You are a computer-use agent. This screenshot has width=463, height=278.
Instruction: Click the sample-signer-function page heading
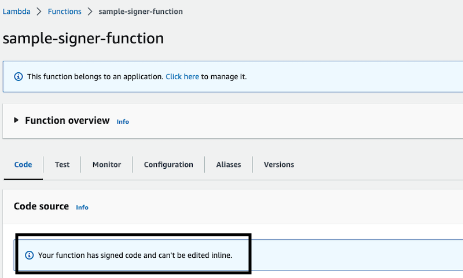[x=83, y=38]
